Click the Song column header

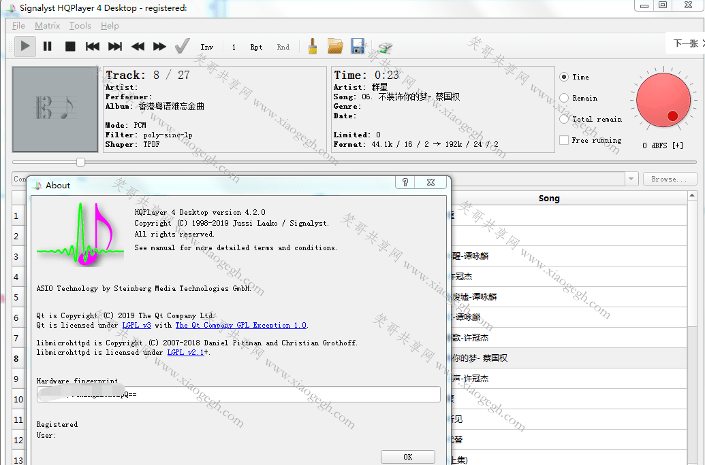pos(549,198)
